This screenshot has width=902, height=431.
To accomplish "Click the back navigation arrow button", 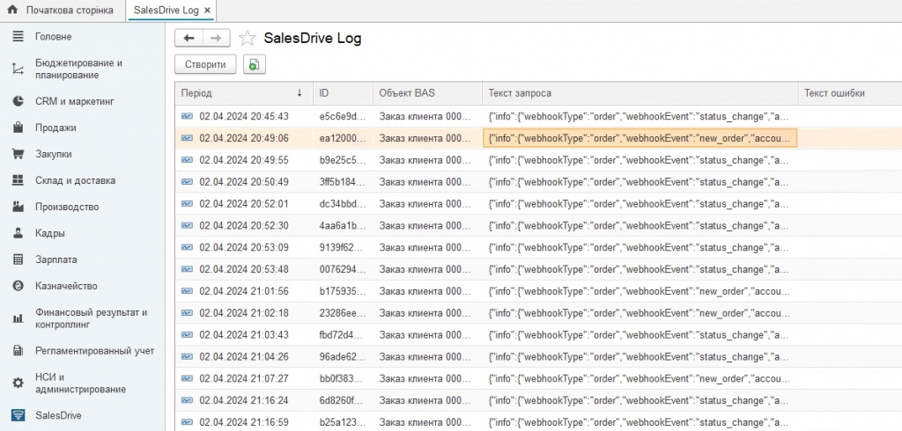I will pyautogui.click(x=189, y=38).
